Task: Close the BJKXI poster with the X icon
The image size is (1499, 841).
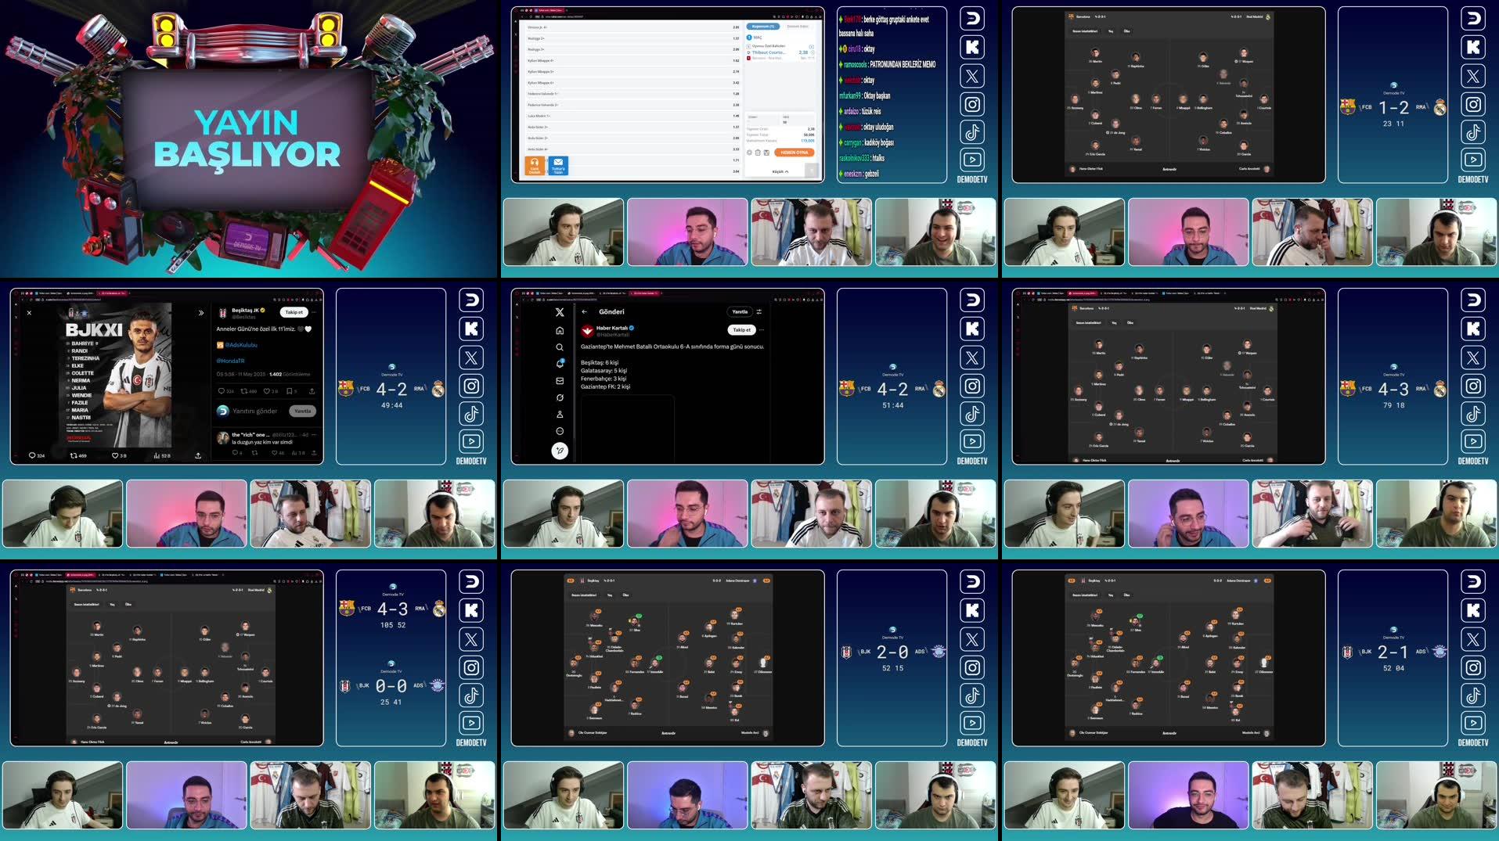Action: [29, 313]
